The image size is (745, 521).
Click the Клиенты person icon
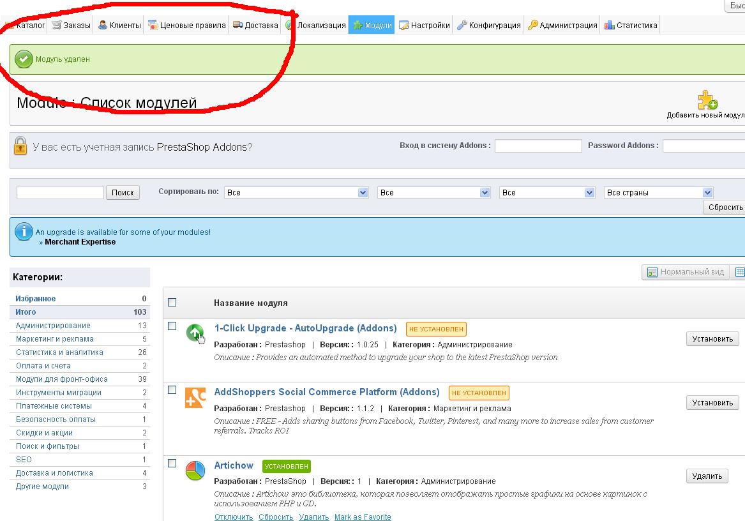click(103, 25)
